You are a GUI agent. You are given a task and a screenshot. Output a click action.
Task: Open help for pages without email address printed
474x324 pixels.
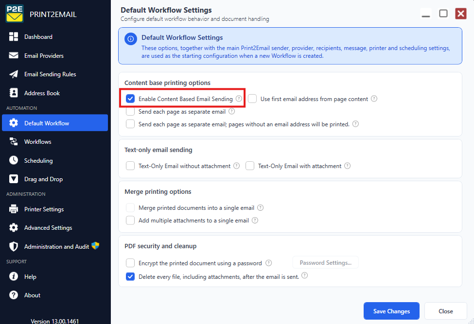pyautogui.click(x=355, y=124)
